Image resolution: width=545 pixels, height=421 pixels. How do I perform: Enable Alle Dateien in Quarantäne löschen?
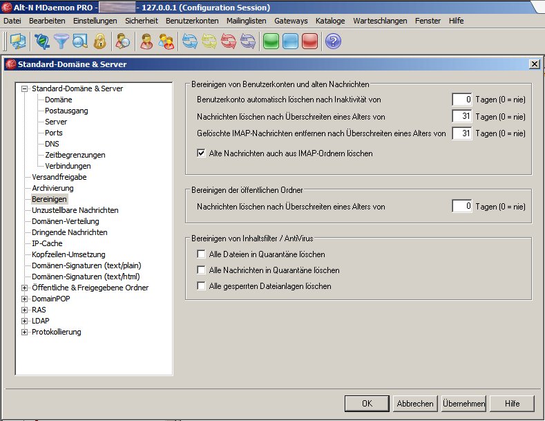point(202,254)
